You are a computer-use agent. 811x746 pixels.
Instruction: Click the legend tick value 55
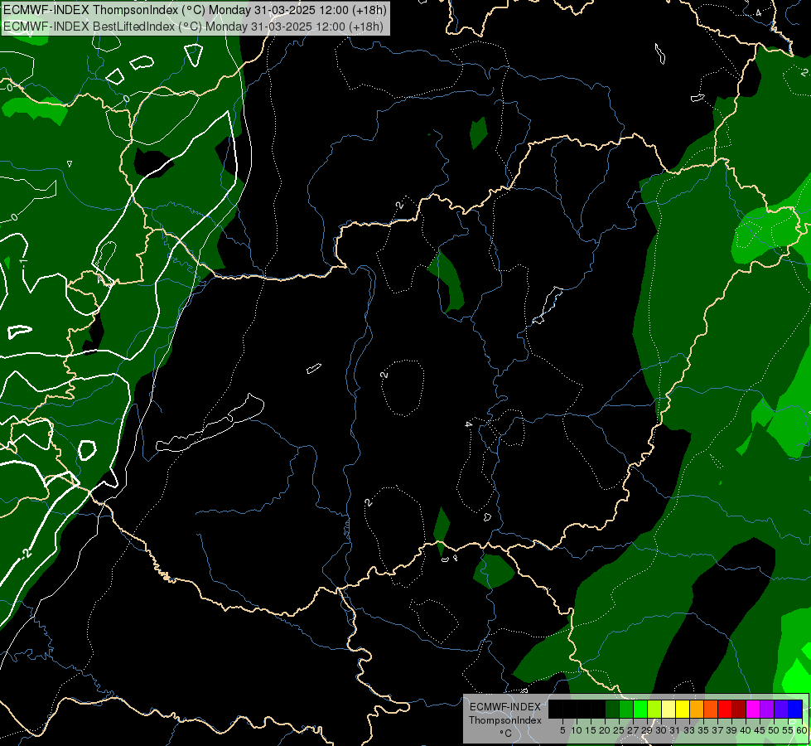(788, 730)
